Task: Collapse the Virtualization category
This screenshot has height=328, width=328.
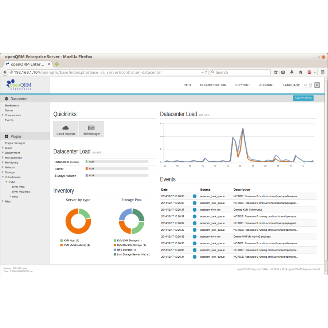Action: [x=3, y=177]
